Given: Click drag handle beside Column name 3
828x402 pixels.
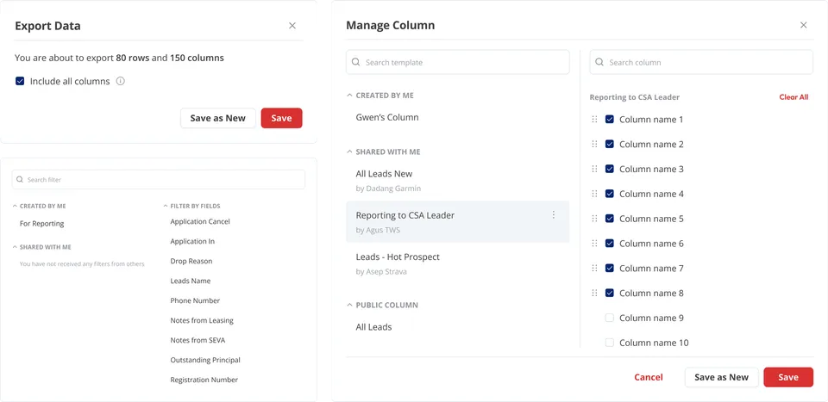Looking at the screenshot, I should click(594, 169).
